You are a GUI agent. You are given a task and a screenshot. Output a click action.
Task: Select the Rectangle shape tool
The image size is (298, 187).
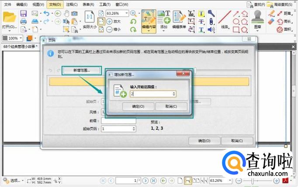click(236, 29)
